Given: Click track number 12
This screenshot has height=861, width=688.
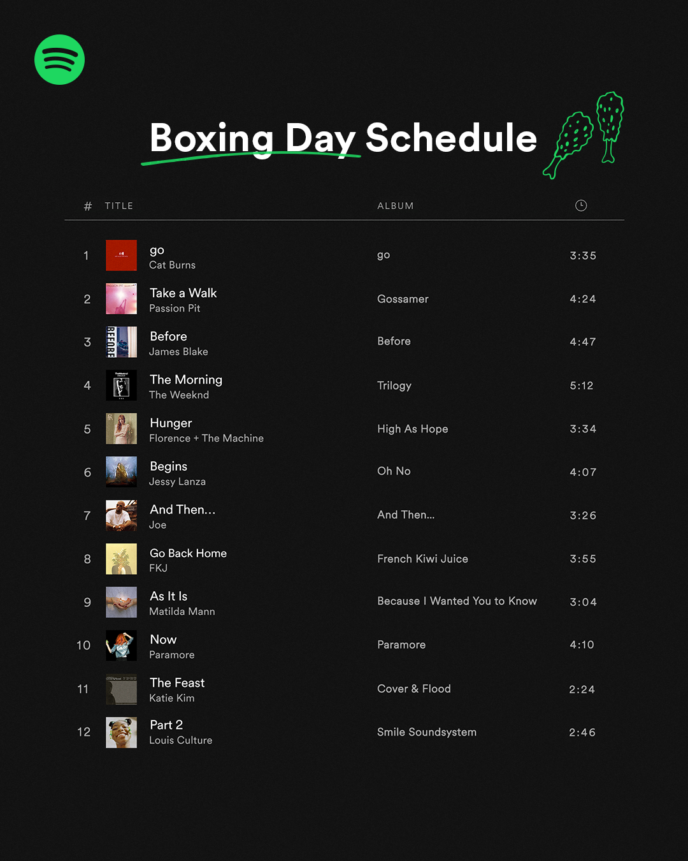Looking at the screenshot, I should click(84, 732).
